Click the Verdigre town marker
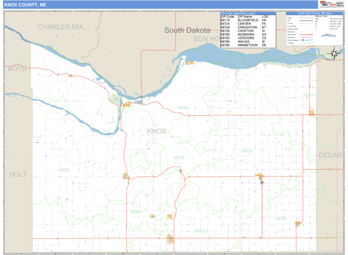348x255 pixels. coord(125,176)
